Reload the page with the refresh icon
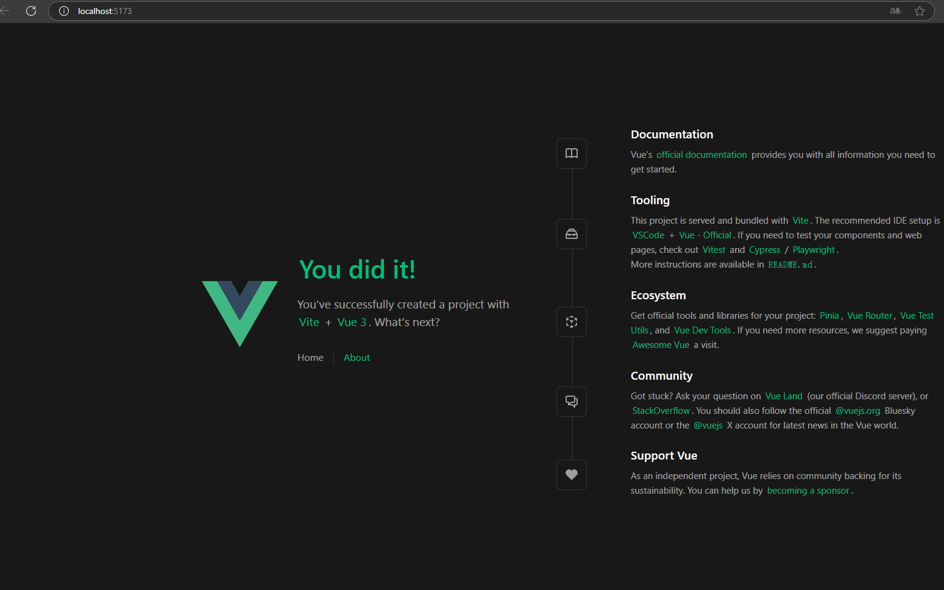The width and height of the screenshot is (944, 590). (x=31, y=11)
